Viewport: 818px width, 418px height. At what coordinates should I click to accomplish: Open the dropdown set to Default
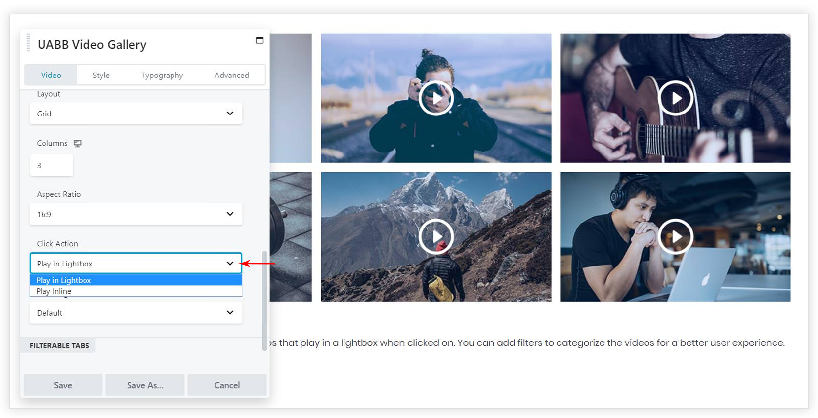(136, 313)
